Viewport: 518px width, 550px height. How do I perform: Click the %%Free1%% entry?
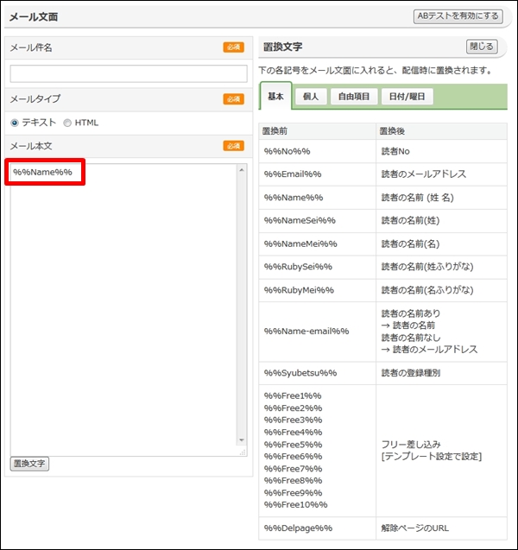coord(293,396)
